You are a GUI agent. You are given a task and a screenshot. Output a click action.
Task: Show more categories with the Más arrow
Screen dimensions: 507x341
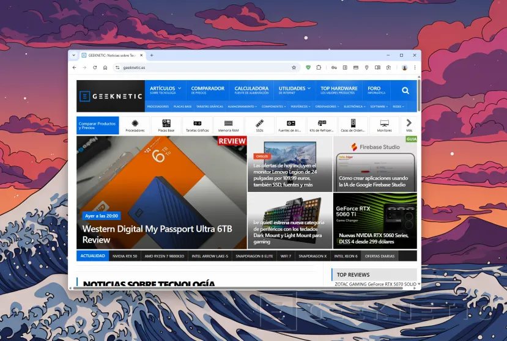click(x=409, y=125)
